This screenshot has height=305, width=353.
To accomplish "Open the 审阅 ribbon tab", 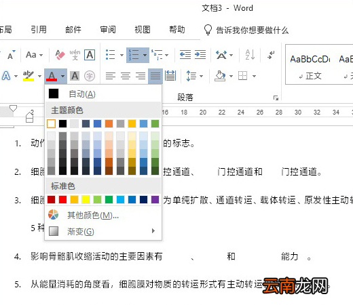I will coord(108,30).
